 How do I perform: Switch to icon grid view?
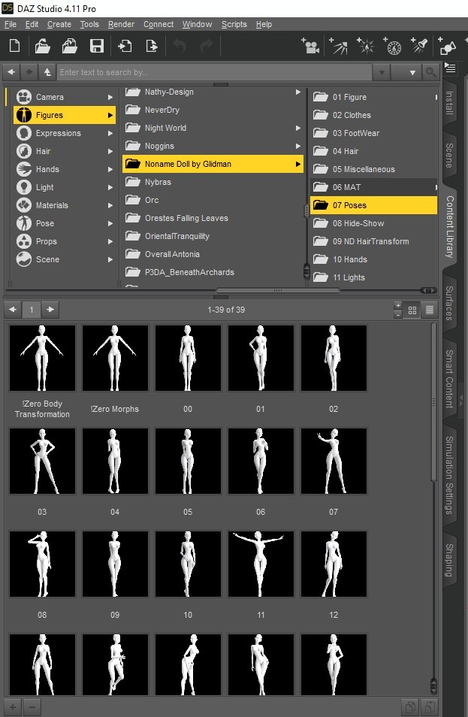pos(412,310)
